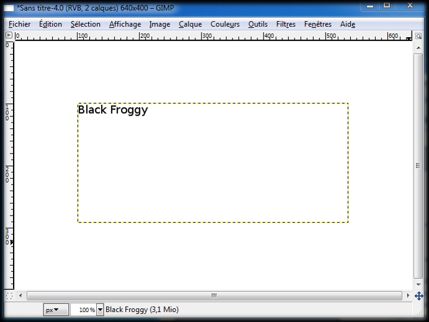Image resolution: width=429 pixels, height=322 pixels.
Task: Open the Calque menu
Action: click(190, 24)
